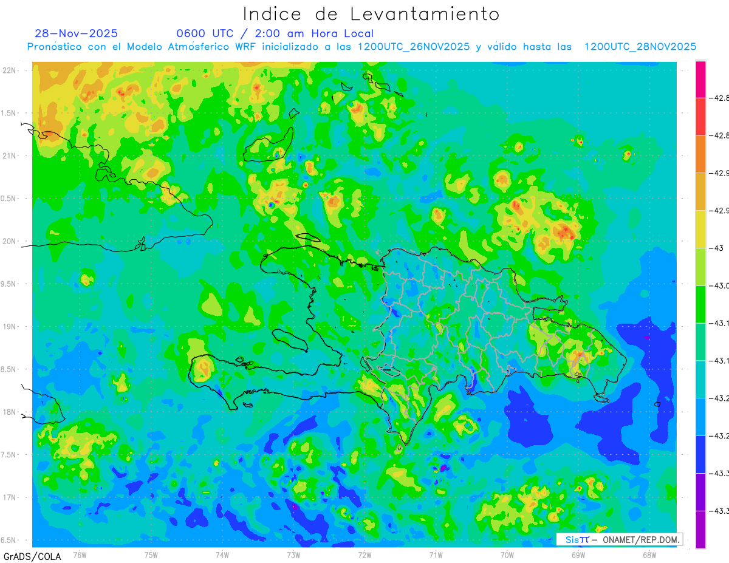Click the '-43.0' color bar value
The width and height of the screenshot is (729, 563).
pos(719,285)
